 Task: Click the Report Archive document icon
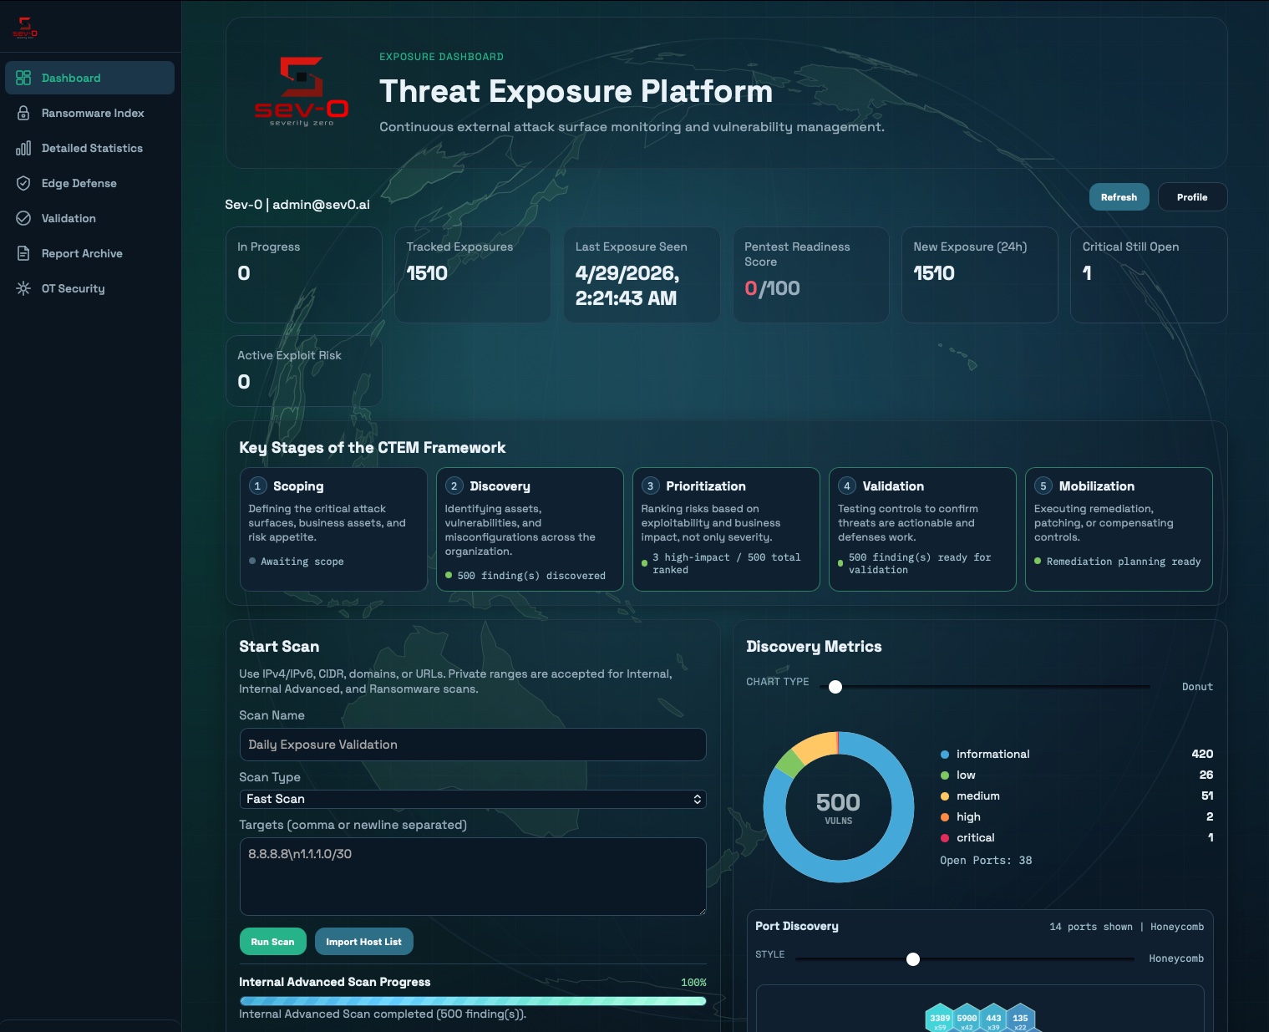(23, 253)
